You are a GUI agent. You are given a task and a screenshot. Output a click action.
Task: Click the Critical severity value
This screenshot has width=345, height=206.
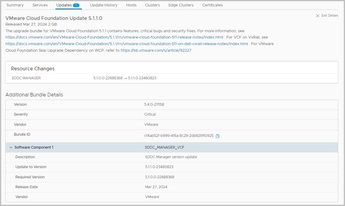(x=150, y=114)
